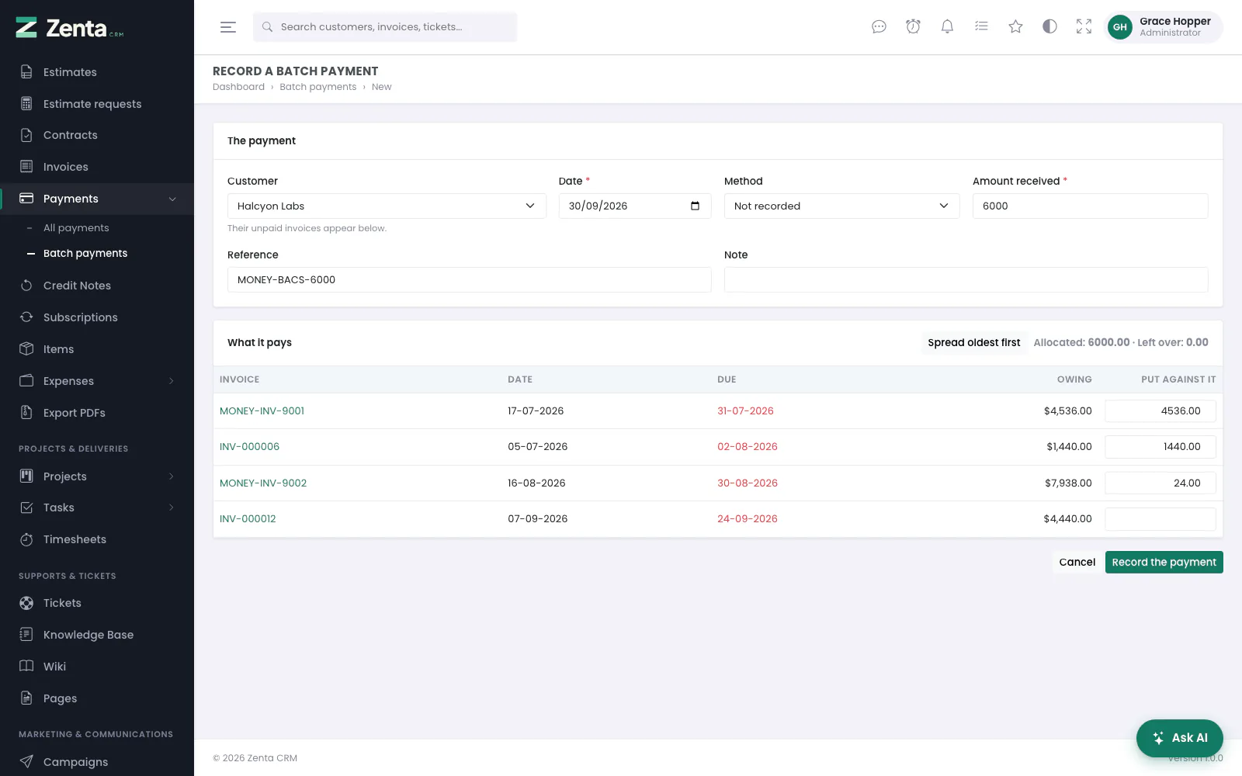Image resolution: width=1242 pixels, height=776 pixels.
Task: Open the Customer dropdown showing Halcyon Labs
Action: tap(387, 206)
